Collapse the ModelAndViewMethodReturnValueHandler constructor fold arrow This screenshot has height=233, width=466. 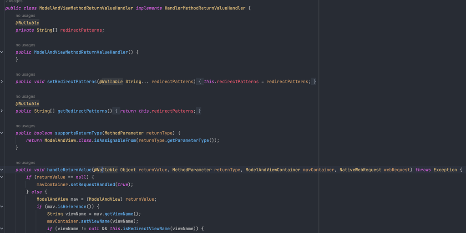tap(2, 52)
